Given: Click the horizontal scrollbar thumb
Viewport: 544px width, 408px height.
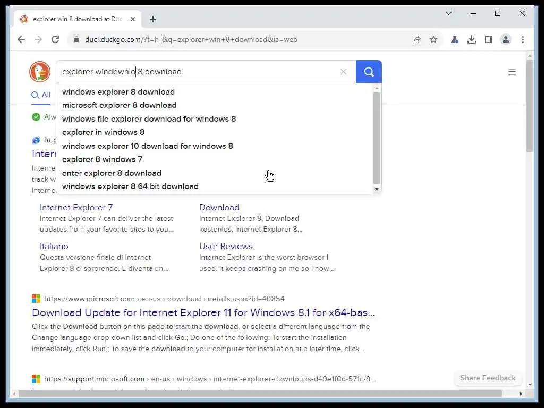Looking at the screenshot, I should pyautogui.click(x=260, y=394).
